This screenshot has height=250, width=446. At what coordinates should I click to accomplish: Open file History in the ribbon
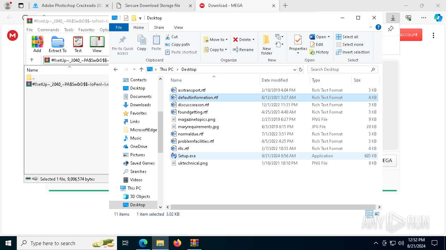pyautogui.click(x=319, y=52)
